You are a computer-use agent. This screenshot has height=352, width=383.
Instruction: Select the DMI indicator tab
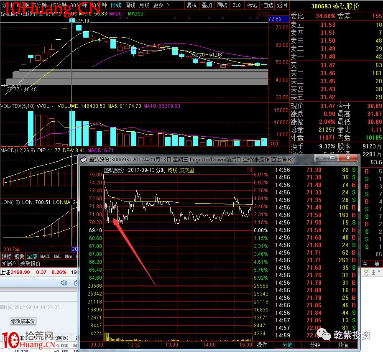coord(57,256)
